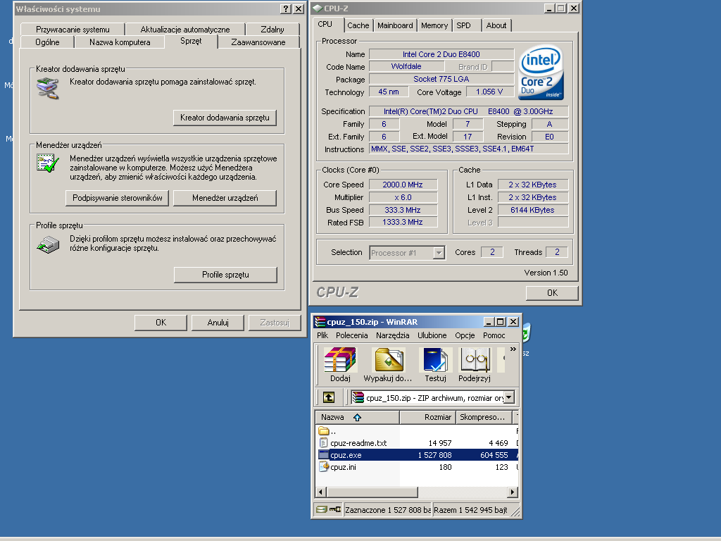The image size is (721, 541).
Task: Select cpuz-readme.txt file icon
Action: point(323,443)
